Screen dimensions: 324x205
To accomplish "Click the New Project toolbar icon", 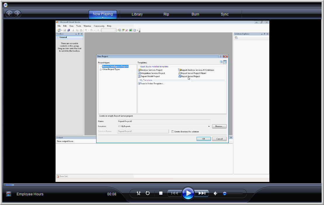I will pyautogui.click(x=59, y=30).
